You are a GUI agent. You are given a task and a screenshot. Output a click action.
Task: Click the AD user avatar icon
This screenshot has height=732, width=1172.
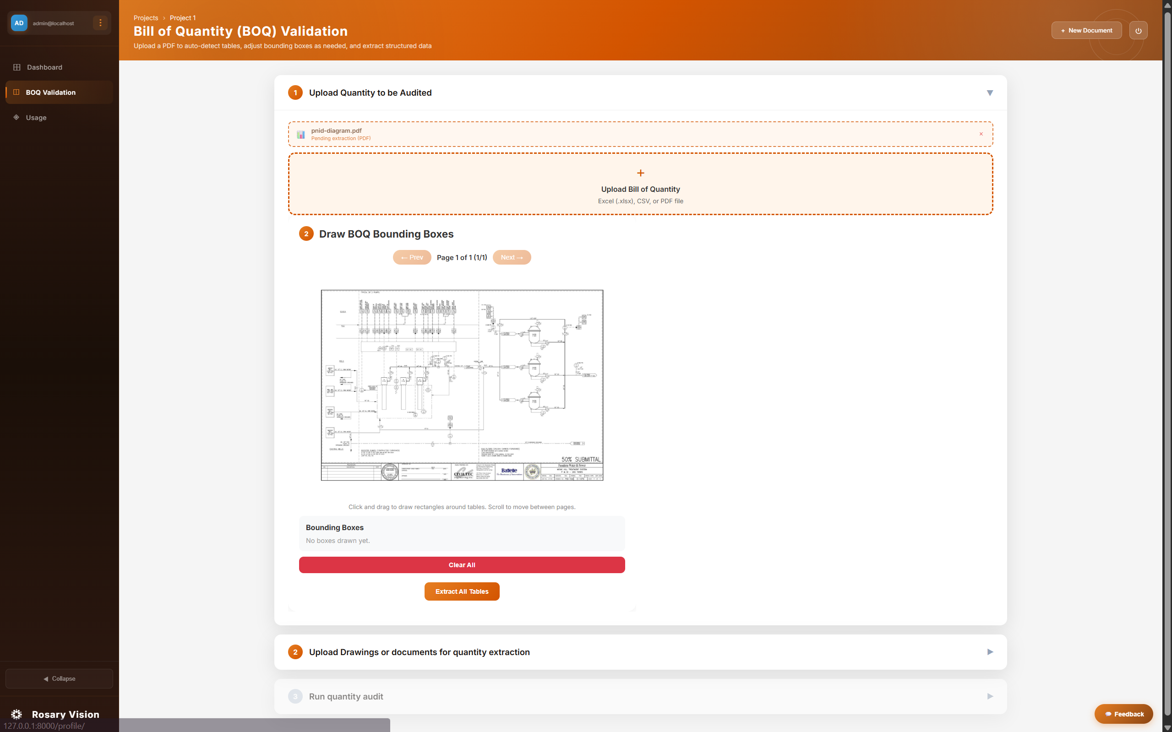[19, 23]
